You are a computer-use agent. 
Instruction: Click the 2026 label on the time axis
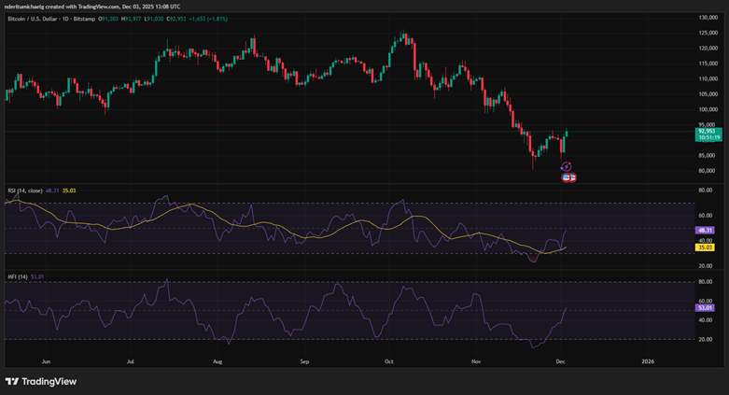tap(647, 360)
